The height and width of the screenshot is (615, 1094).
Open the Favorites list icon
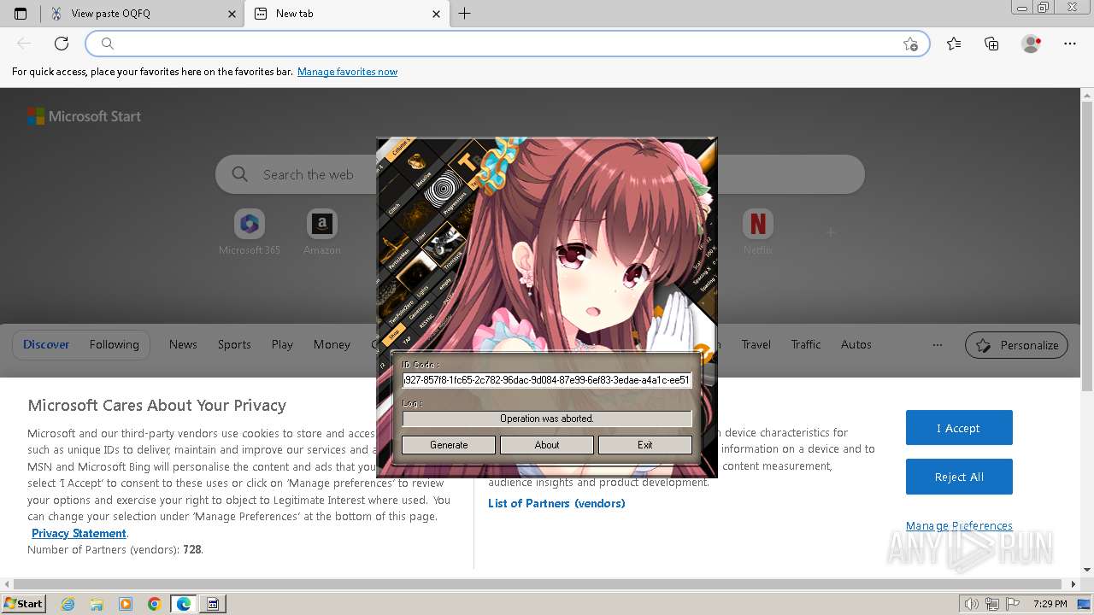[x=954, y=44]
